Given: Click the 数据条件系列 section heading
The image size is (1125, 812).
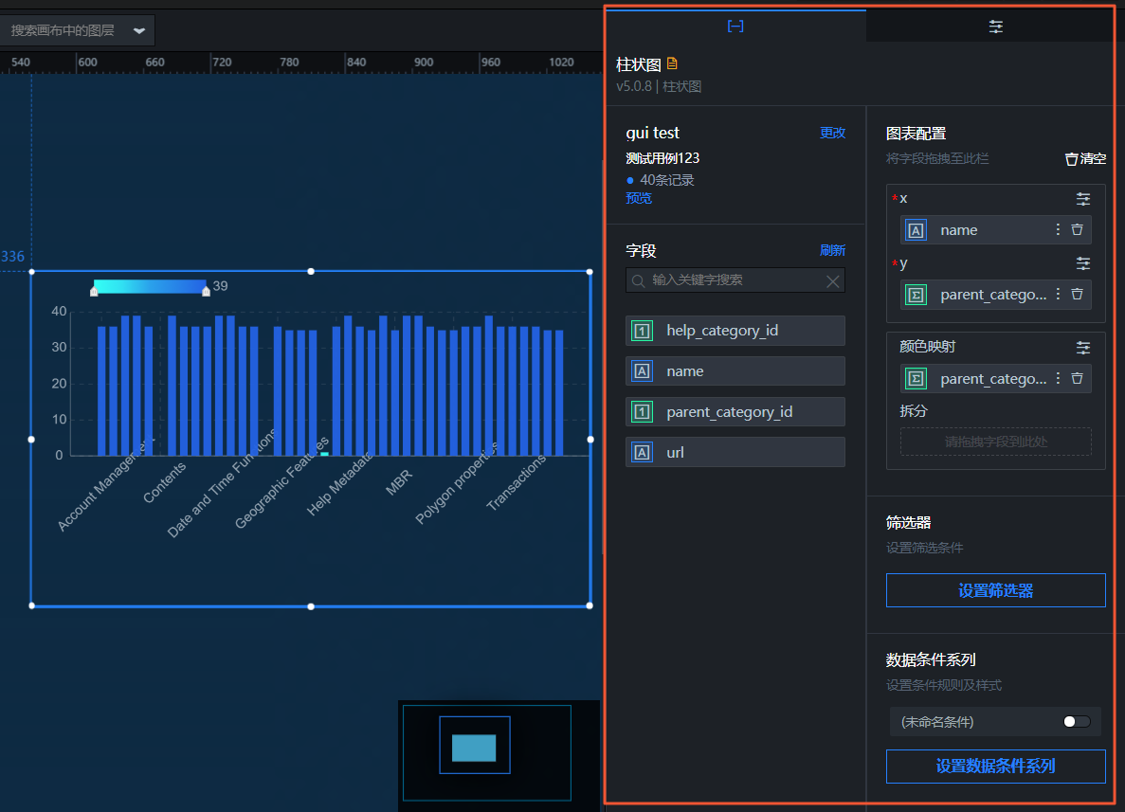Looking at the screenshot, I should (x=931, y=660).
